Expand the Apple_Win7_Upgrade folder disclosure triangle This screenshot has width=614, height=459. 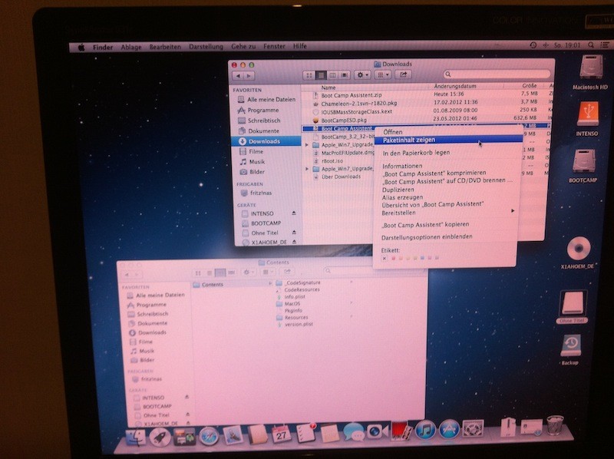(x=307, y=144)
